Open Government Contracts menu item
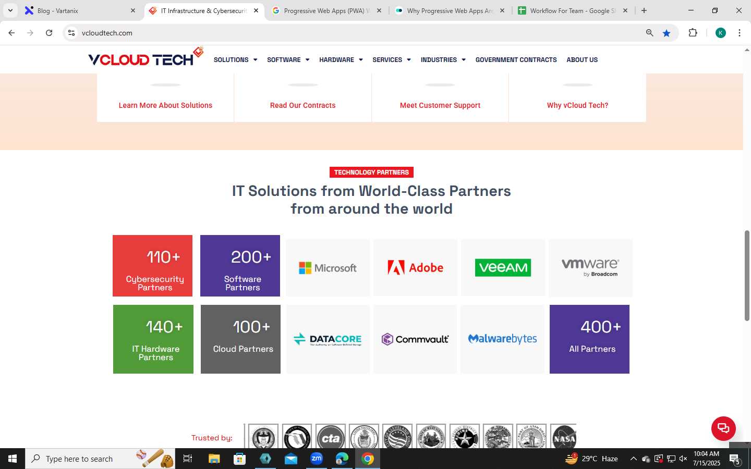Image resolution: width=751 pixels, height=469 pixels. point(516,60)
